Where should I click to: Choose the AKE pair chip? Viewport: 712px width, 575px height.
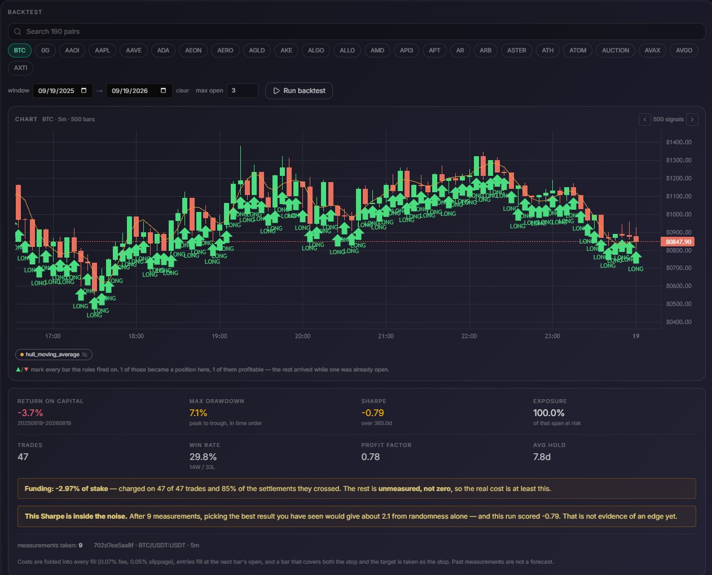click(x=287, y=50)
